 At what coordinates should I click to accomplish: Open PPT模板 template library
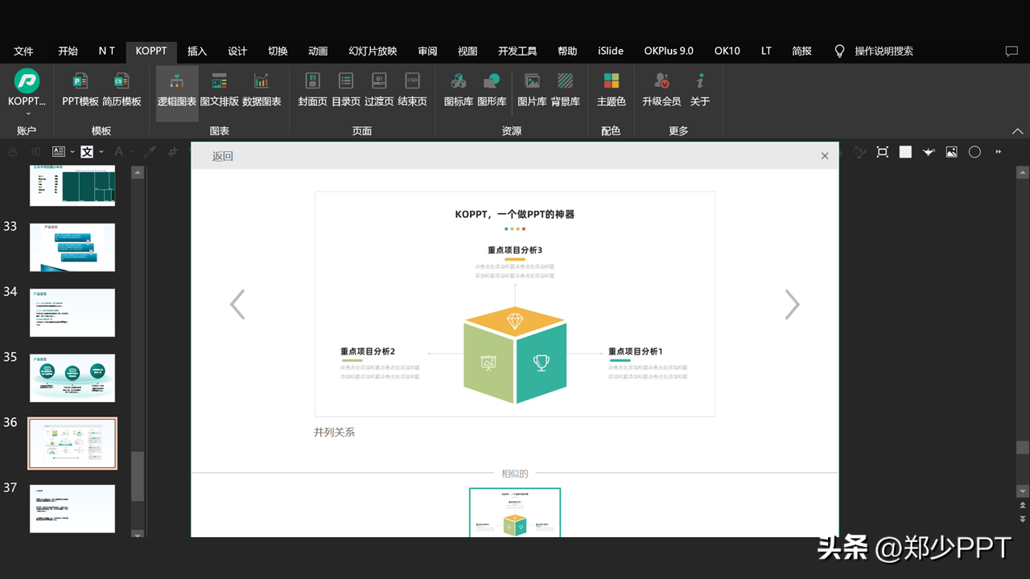click(80, 89)
